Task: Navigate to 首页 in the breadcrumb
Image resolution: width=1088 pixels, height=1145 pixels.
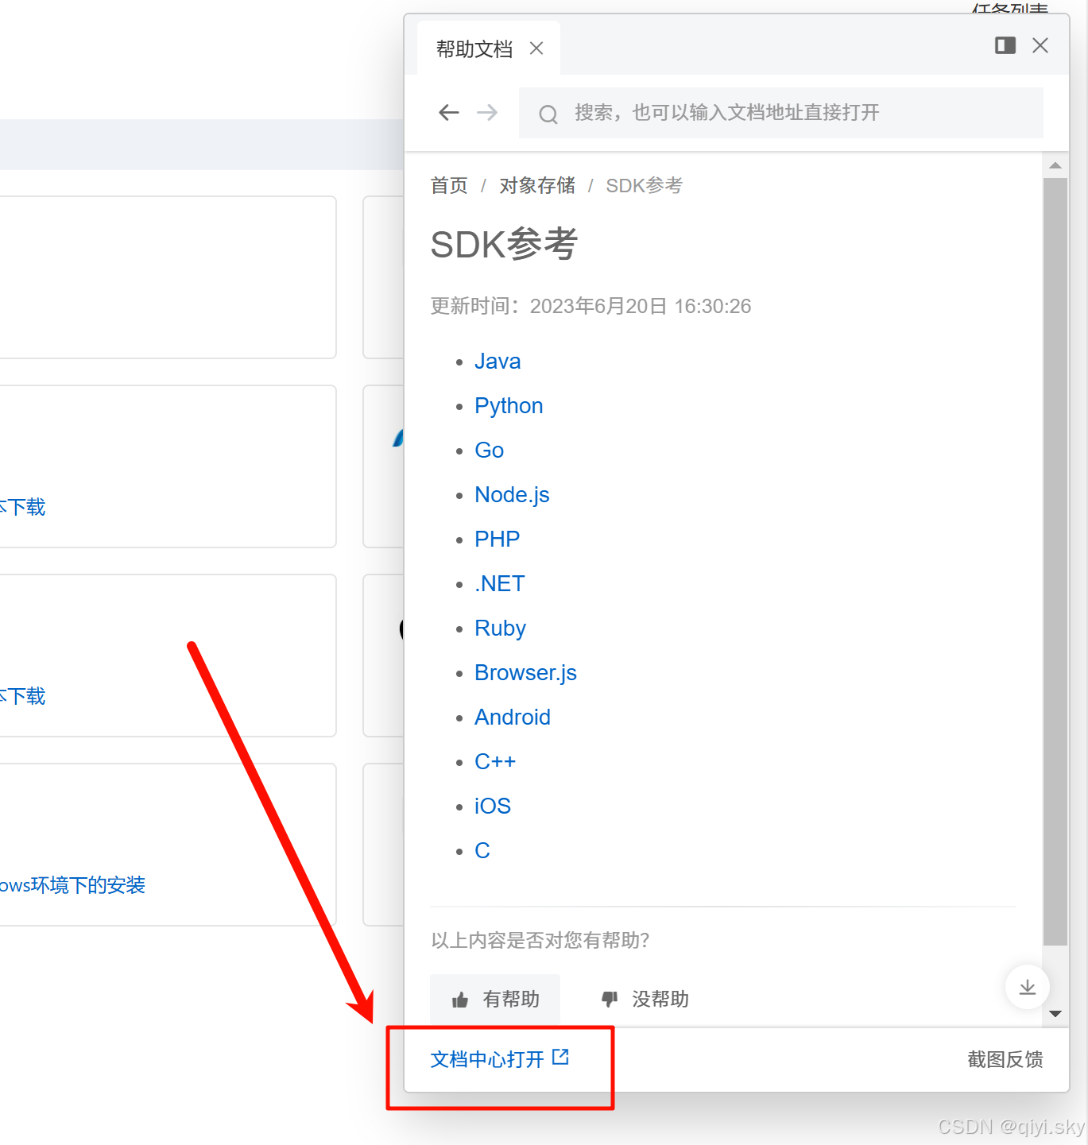Action: (x=448, y=185)
